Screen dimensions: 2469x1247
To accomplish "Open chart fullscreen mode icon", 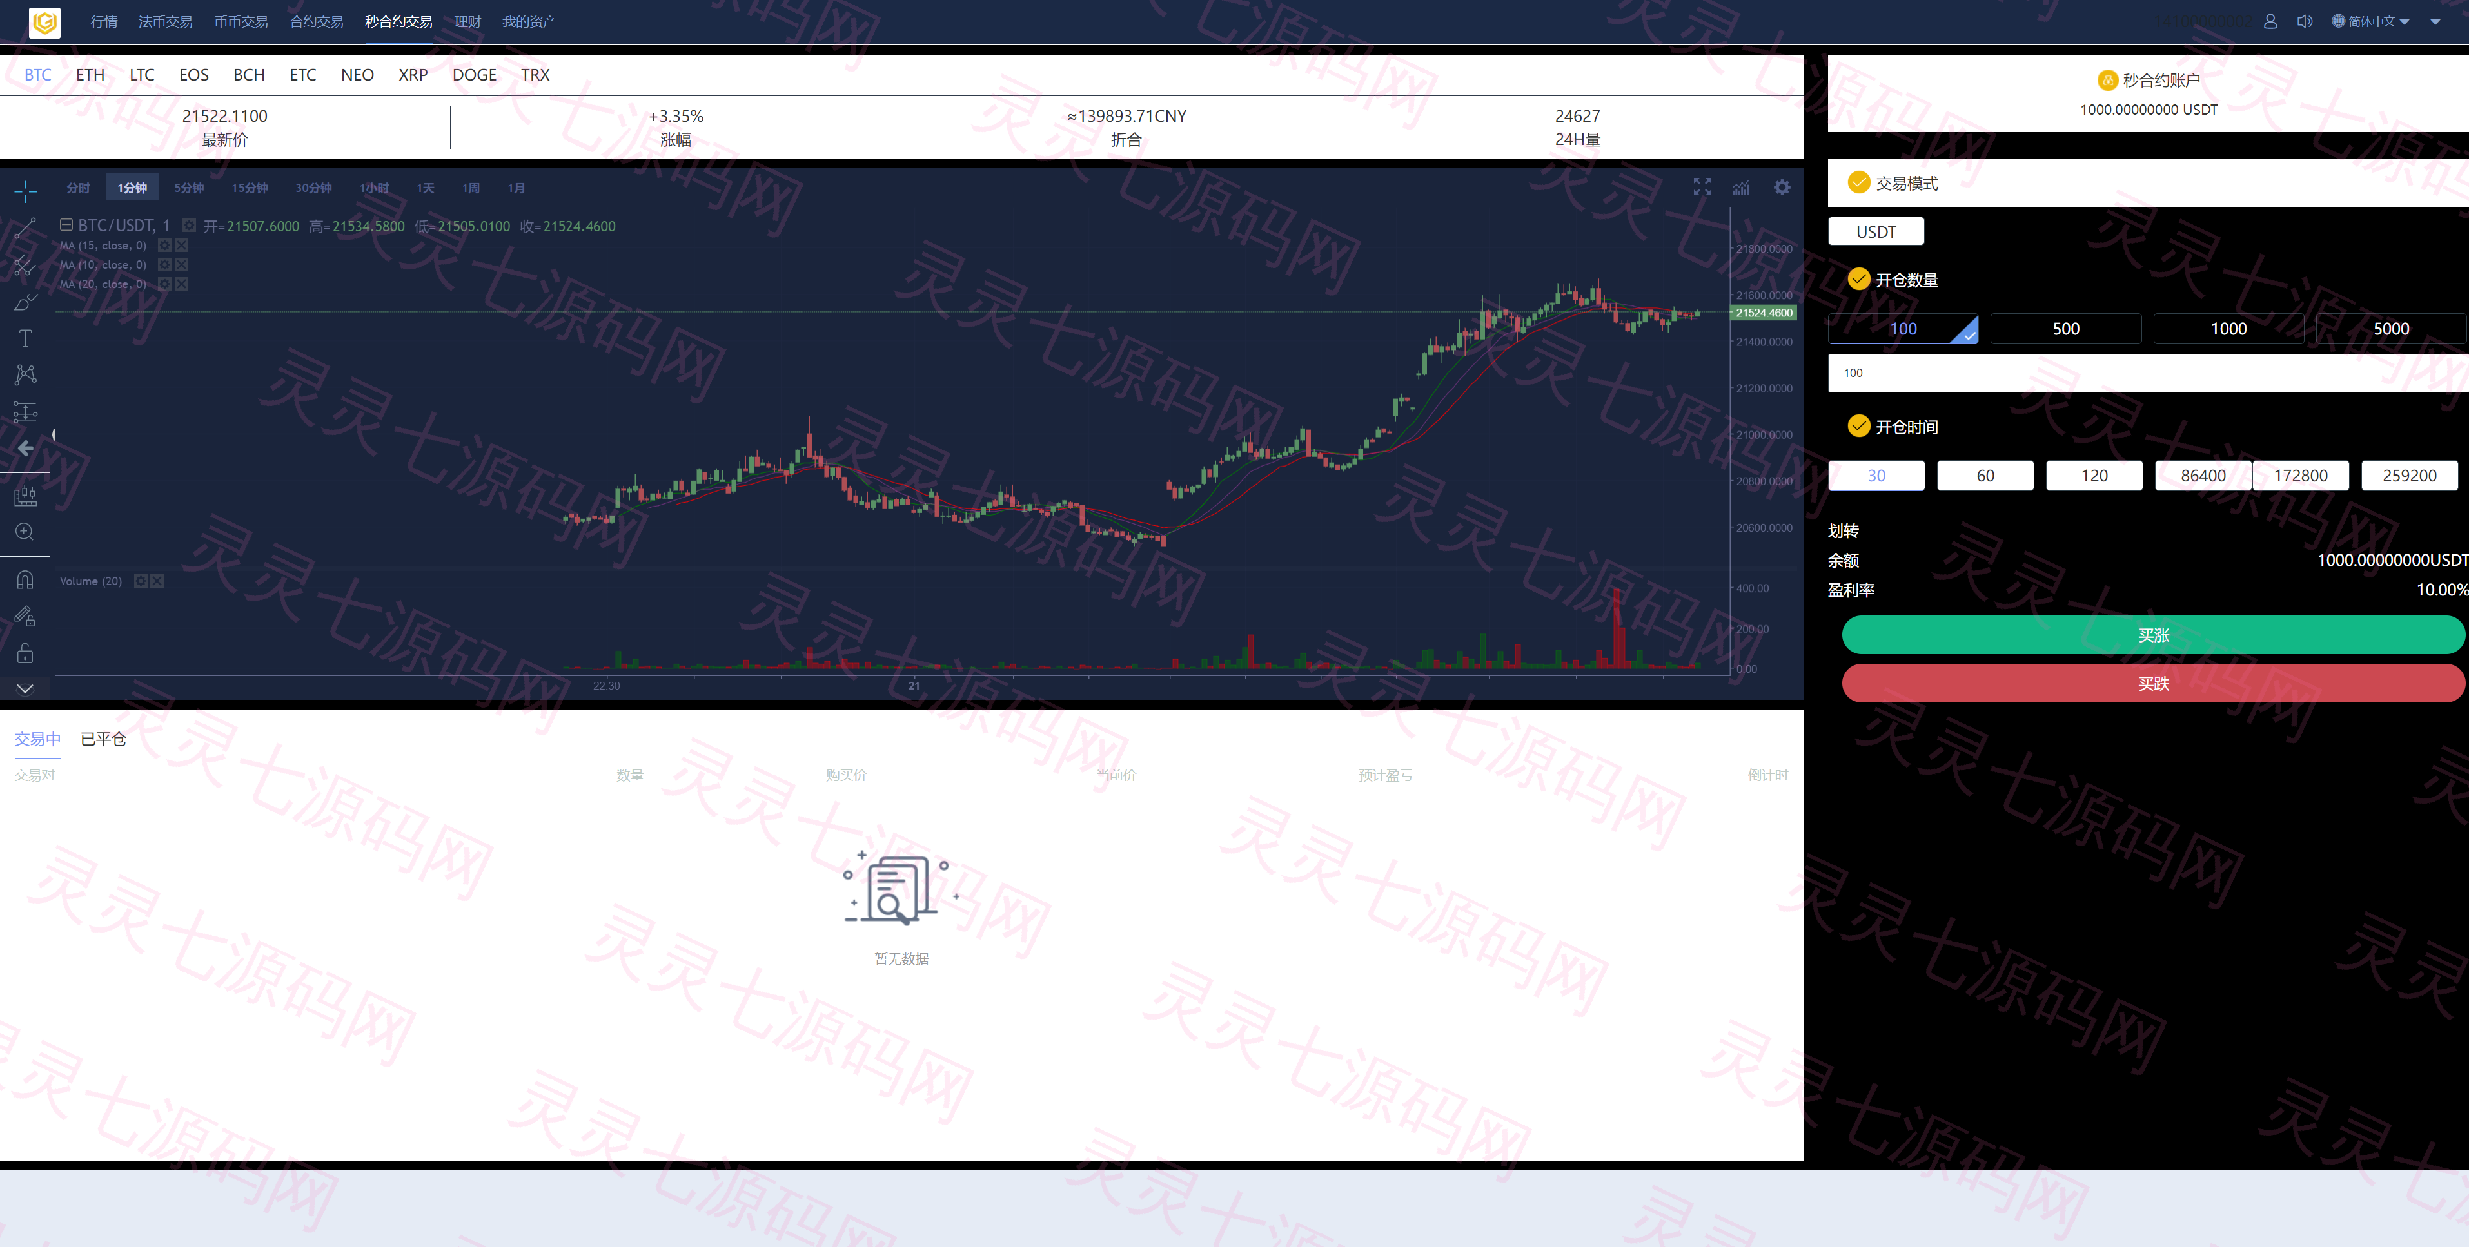I will pyautogui.click(x=1702, y=187).
